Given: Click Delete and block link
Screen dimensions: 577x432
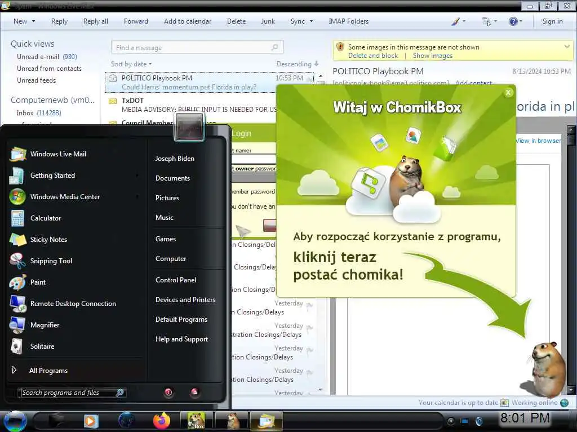Looking at the screenshot, I should [373, 56].
